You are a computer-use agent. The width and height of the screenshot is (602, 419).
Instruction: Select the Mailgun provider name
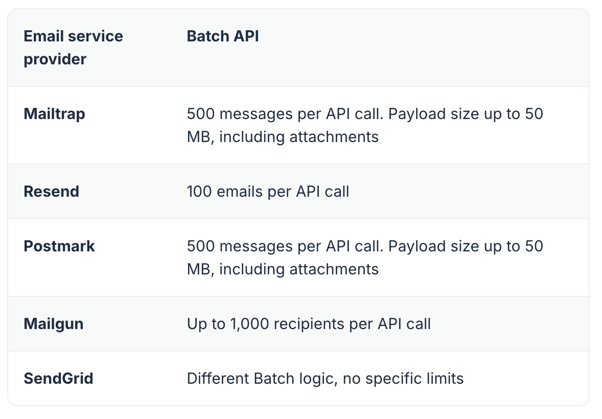pyautogui.click(x=53, y=324)
